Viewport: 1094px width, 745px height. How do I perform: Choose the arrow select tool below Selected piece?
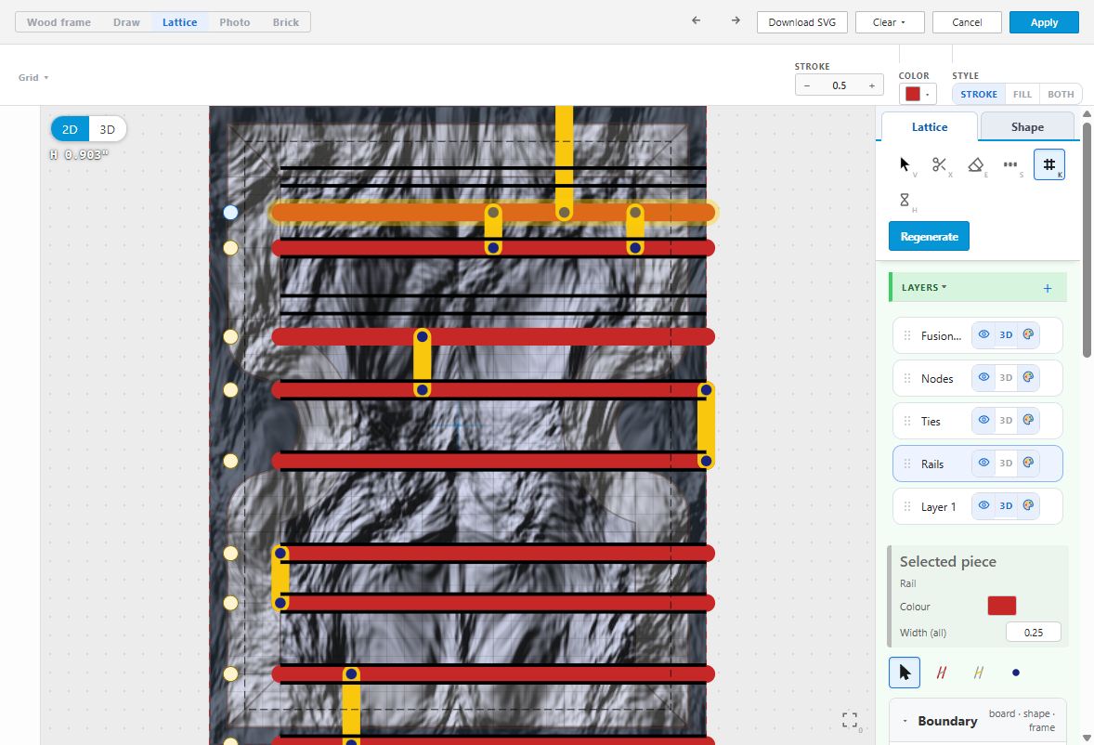[905, 673]
